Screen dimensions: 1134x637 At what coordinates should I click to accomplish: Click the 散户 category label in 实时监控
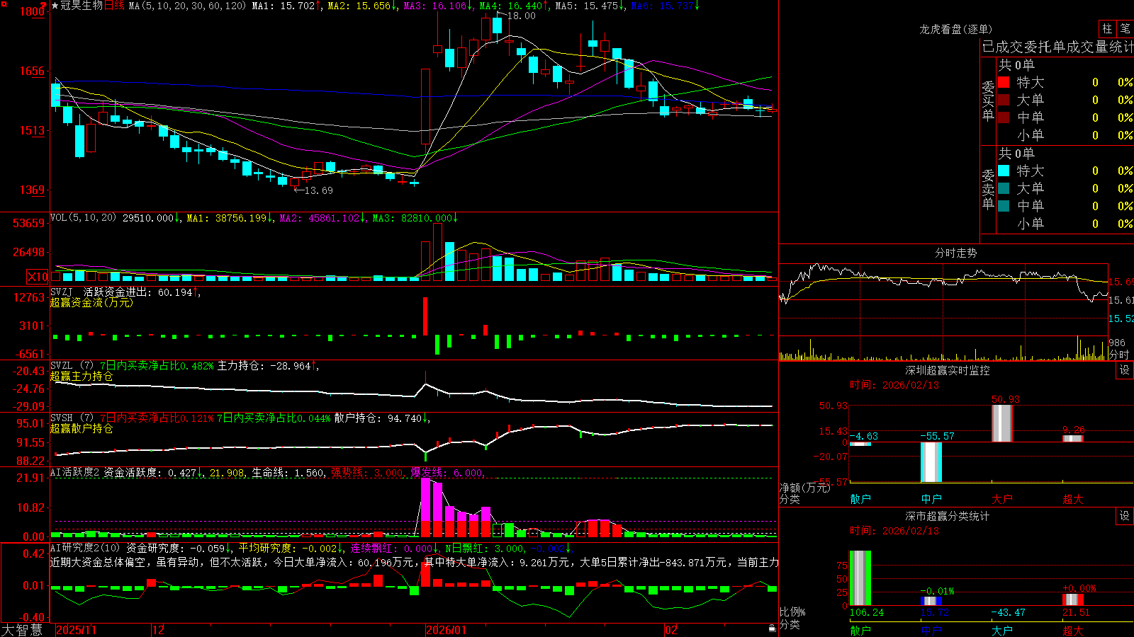[x=860, y=499]
